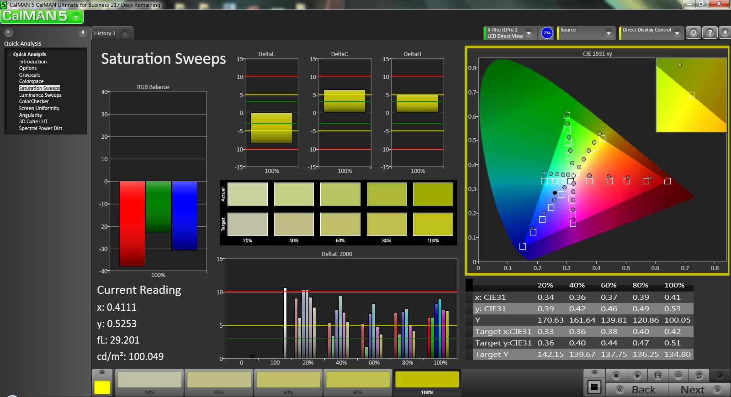Open the Screen Uniformity page
The image size is (731, 397).
click(39, 108)
